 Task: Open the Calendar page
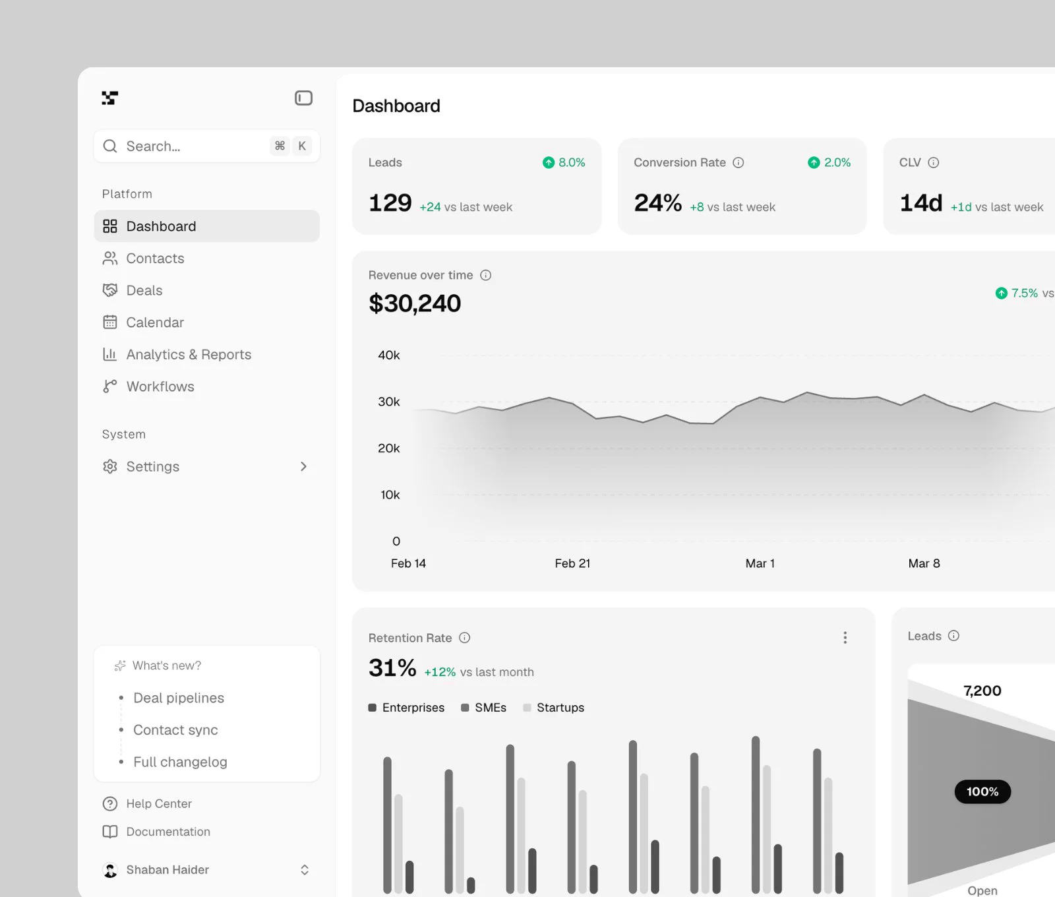tap(207, 323)
